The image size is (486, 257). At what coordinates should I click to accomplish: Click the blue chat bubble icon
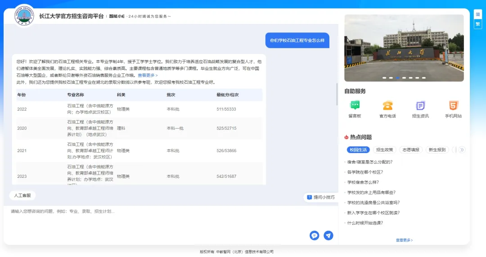point(315,235)
